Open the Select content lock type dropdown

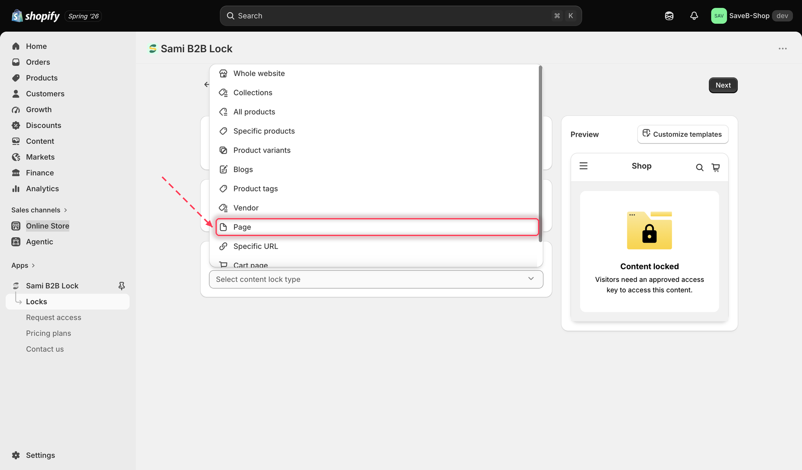click(x=376, y=279)
